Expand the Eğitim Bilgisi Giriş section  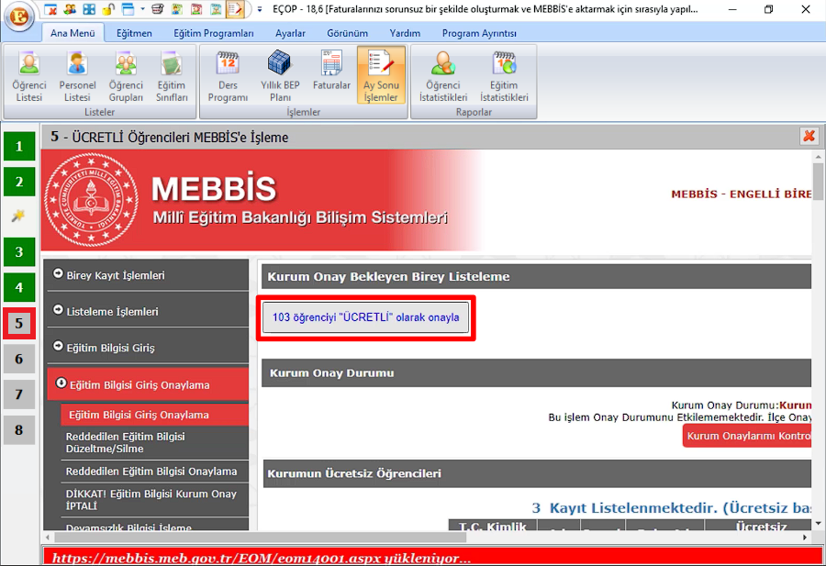(x=148, y=348)
